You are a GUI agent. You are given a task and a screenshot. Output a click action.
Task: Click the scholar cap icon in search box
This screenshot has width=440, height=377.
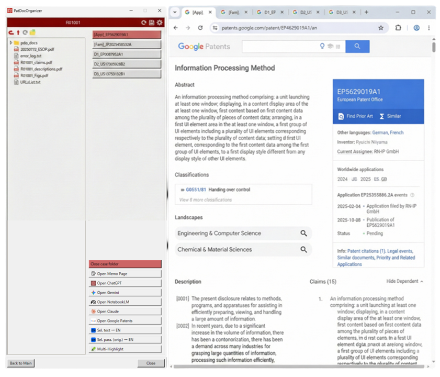tap(331, 46)
